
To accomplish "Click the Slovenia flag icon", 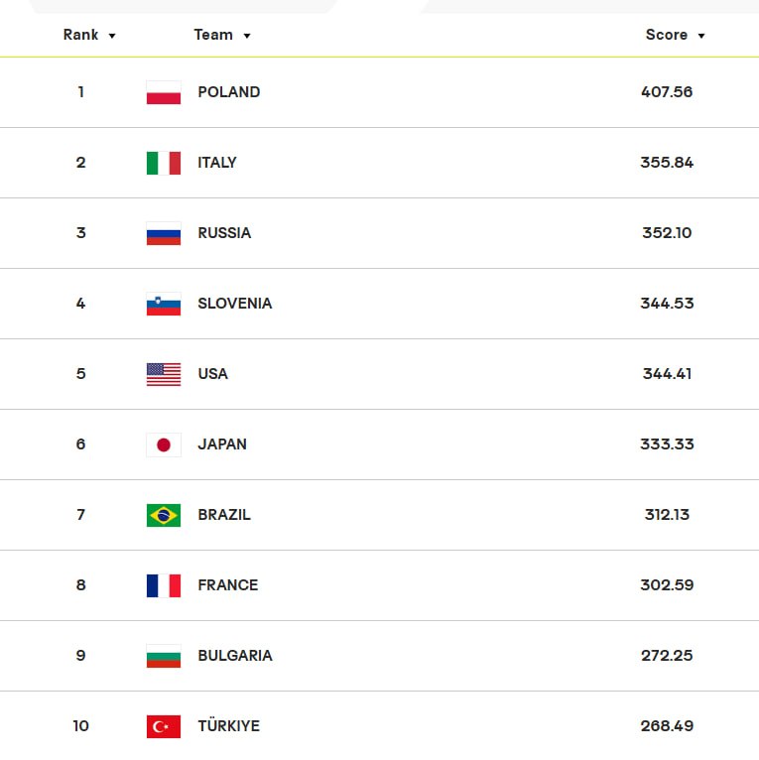I will click(x=164, y=304).
